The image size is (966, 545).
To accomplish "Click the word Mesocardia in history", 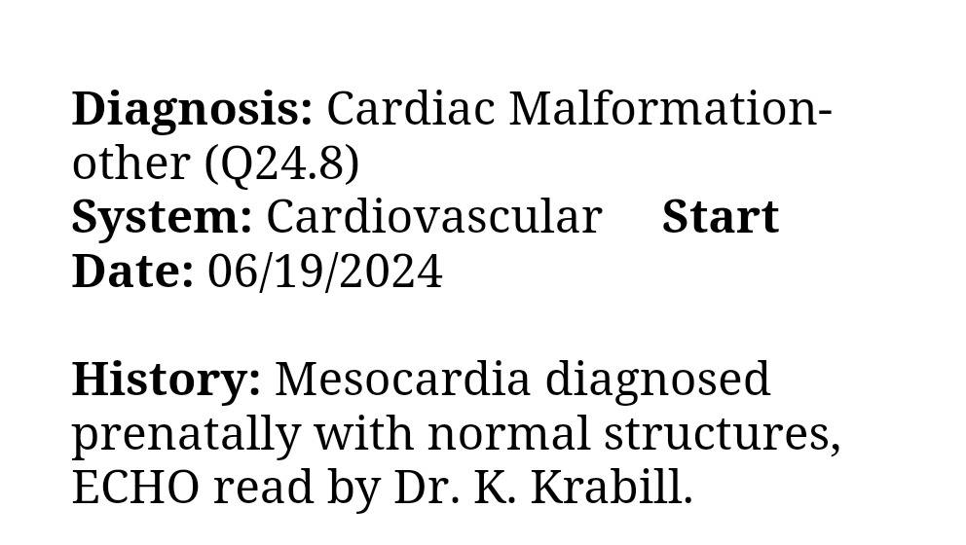I will 402,379.
